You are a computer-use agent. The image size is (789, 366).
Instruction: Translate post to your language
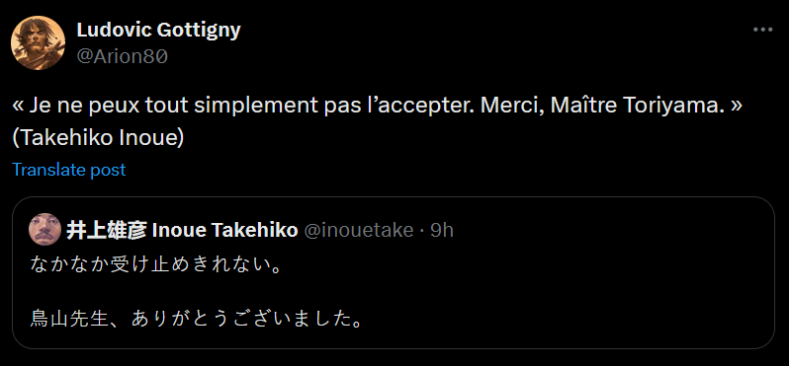pyautogui.click(x=69, y=170)
